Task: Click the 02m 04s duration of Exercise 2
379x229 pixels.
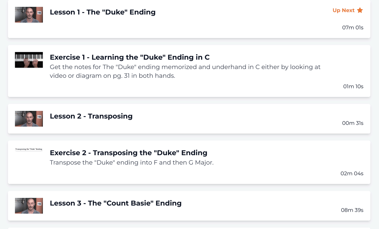Action: [352, 174]
